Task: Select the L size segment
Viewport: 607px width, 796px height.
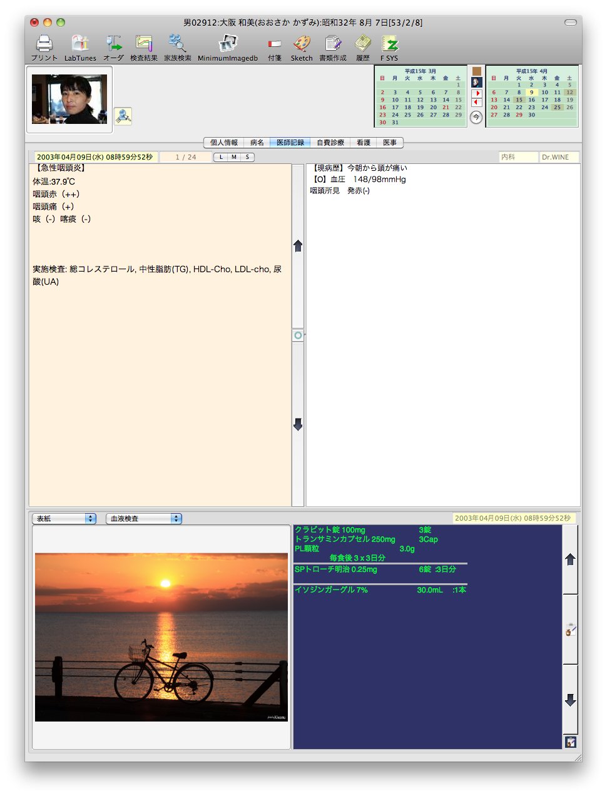Action: [x=221, y=157]
